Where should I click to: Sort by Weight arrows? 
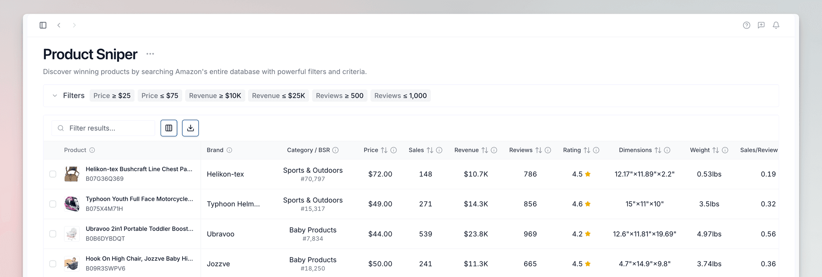[716, 150]
